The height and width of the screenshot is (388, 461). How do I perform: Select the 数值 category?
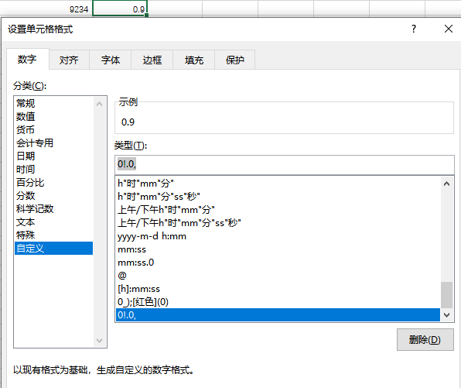(54, 117)
